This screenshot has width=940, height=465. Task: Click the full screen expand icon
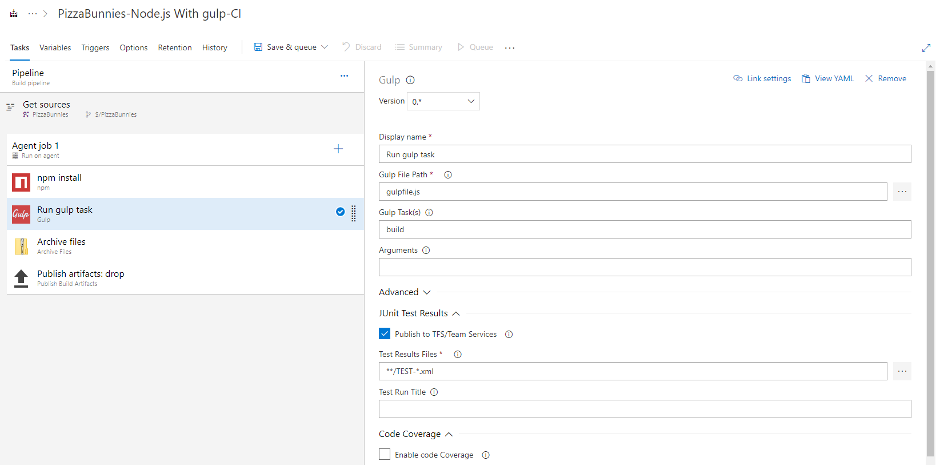[926, 48]
